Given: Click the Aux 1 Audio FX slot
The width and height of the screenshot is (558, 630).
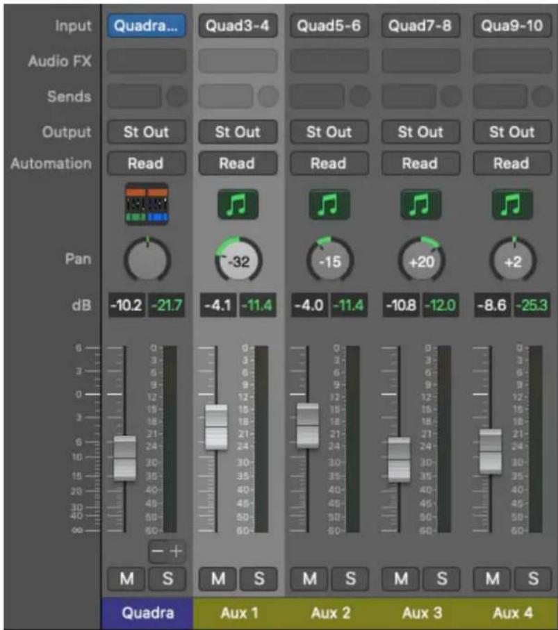Looking at the screenshot, I should coord(238,61).
